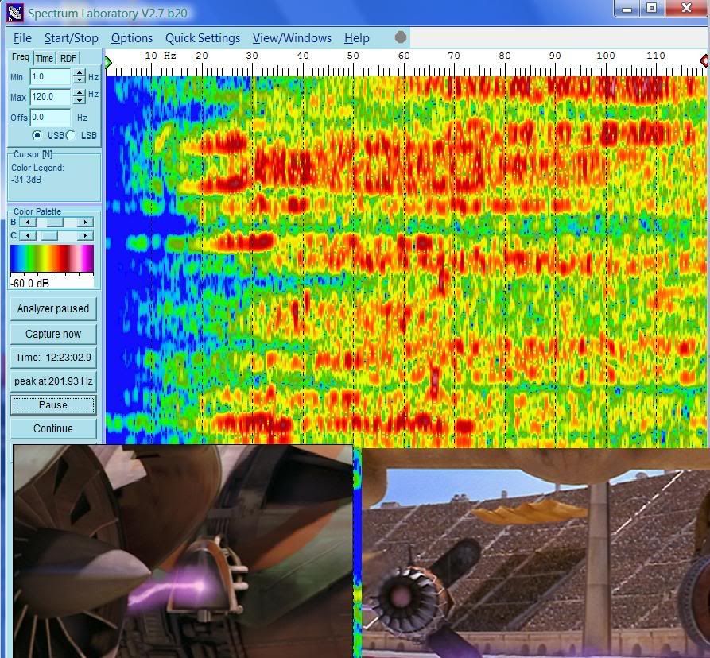Minimize the Spectrum Laboratory window
This screenshot has width=710, height=658.
click(627, 8)
